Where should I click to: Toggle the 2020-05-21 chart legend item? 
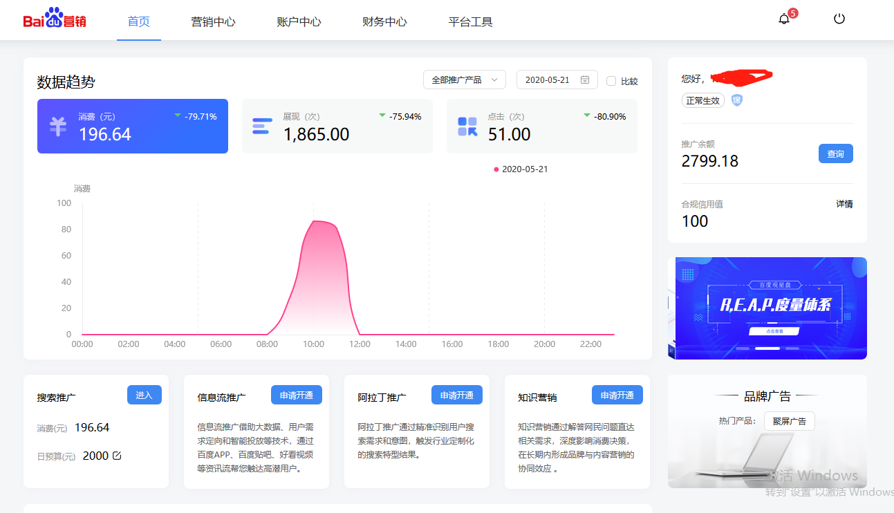click(x=521, y=169)
